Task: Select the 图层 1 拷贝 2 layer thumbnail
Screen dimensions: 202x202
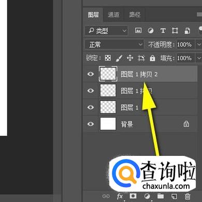Action: [x=108, y=74]
